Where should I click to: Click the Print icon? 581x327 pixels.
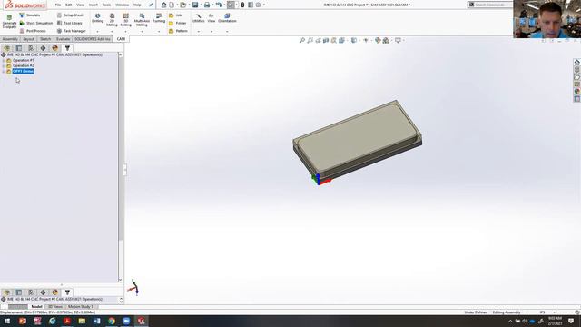(x=207, y=5)
